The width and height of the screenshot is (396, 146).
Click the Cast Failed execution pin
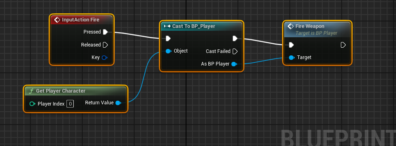pos(235,51)
